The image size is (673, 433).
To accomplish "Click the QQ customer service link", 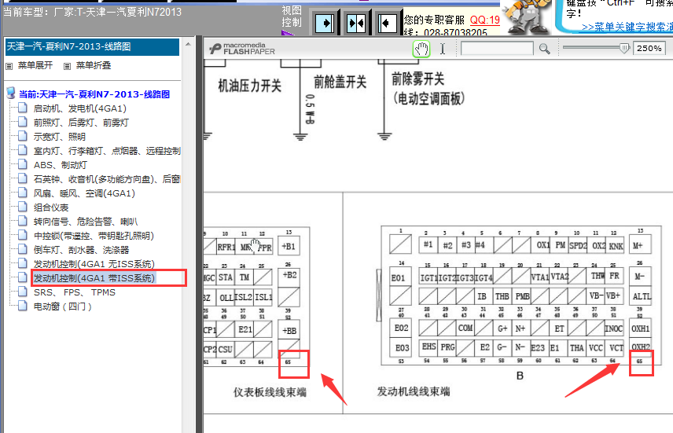I will tap(485, 20).
